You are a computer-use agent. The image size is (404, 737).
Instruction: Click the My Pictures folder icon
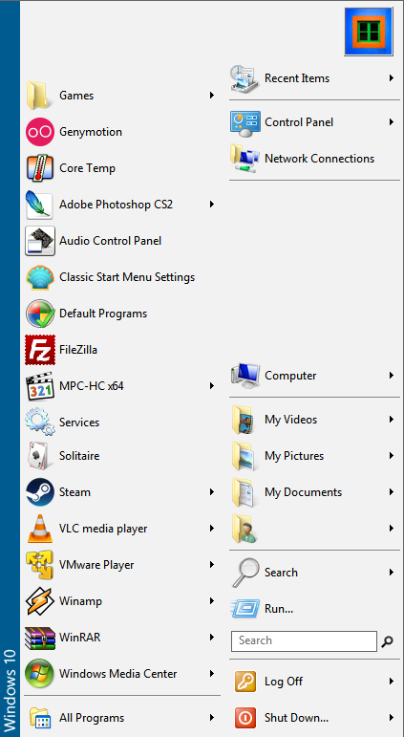[244, 456]
